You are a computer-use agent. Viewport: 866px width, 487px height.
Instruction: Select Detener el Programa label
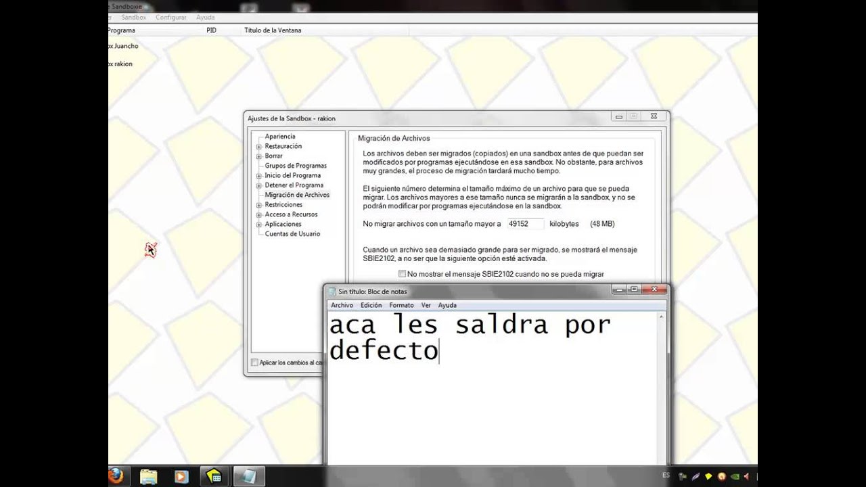coord(294,185)
